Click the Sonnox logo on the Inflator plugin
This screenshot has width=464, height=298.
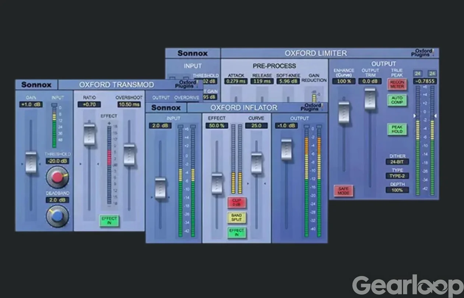coord(166,108)
